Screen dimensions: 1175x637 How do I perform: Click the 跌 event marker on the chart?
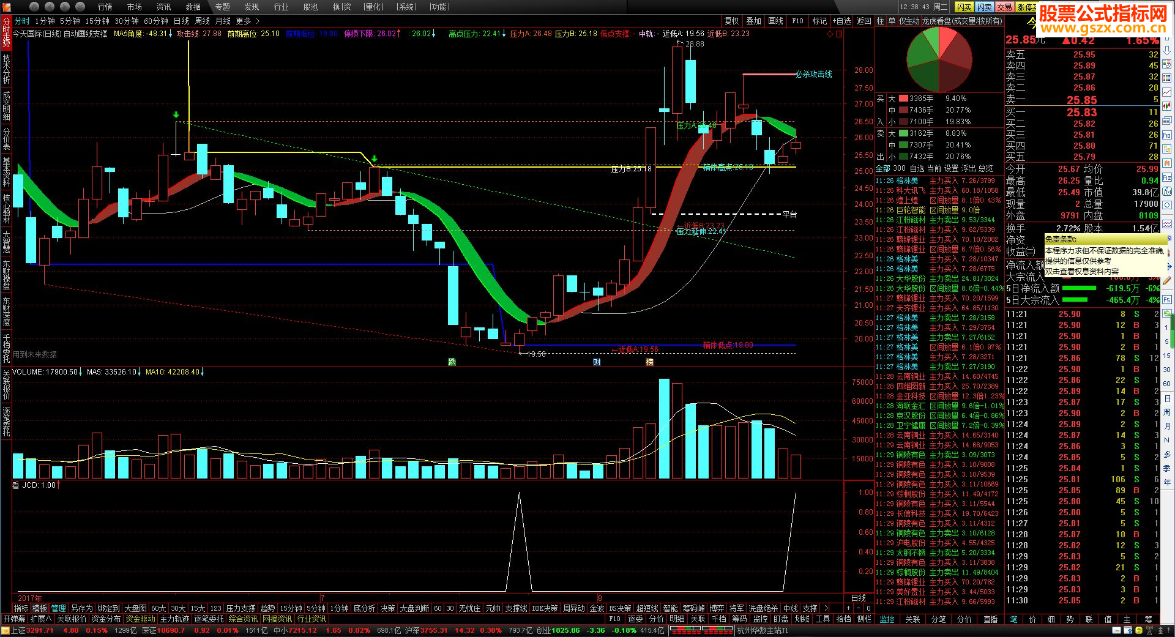(452, 362)
